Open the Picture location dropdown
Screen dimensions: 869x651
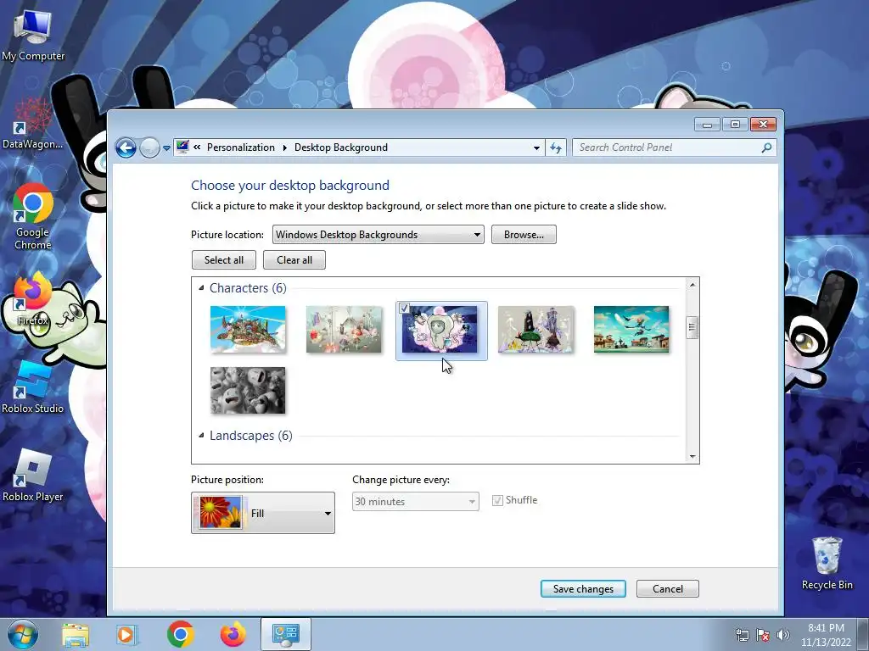tap(378, 235)
